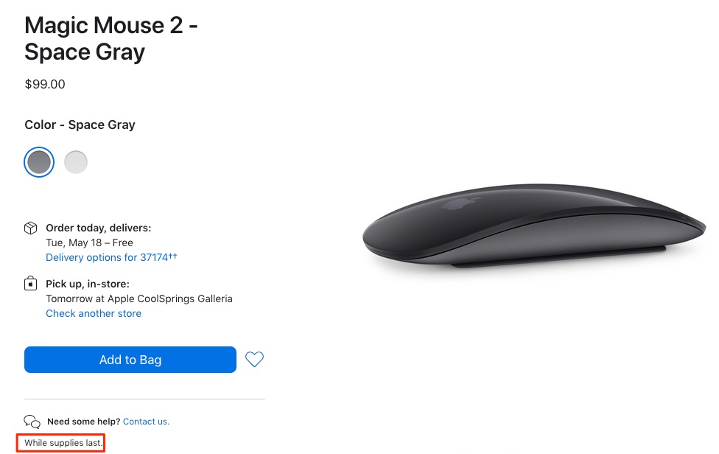Viewport: 719px width, 454px height.
Task: Open Delivery options for 37174 link
Action: point(111,257)
